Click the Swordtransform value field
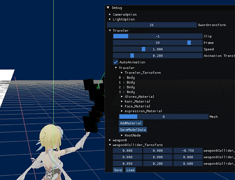 pyautogui.click(x=152, y=25)
